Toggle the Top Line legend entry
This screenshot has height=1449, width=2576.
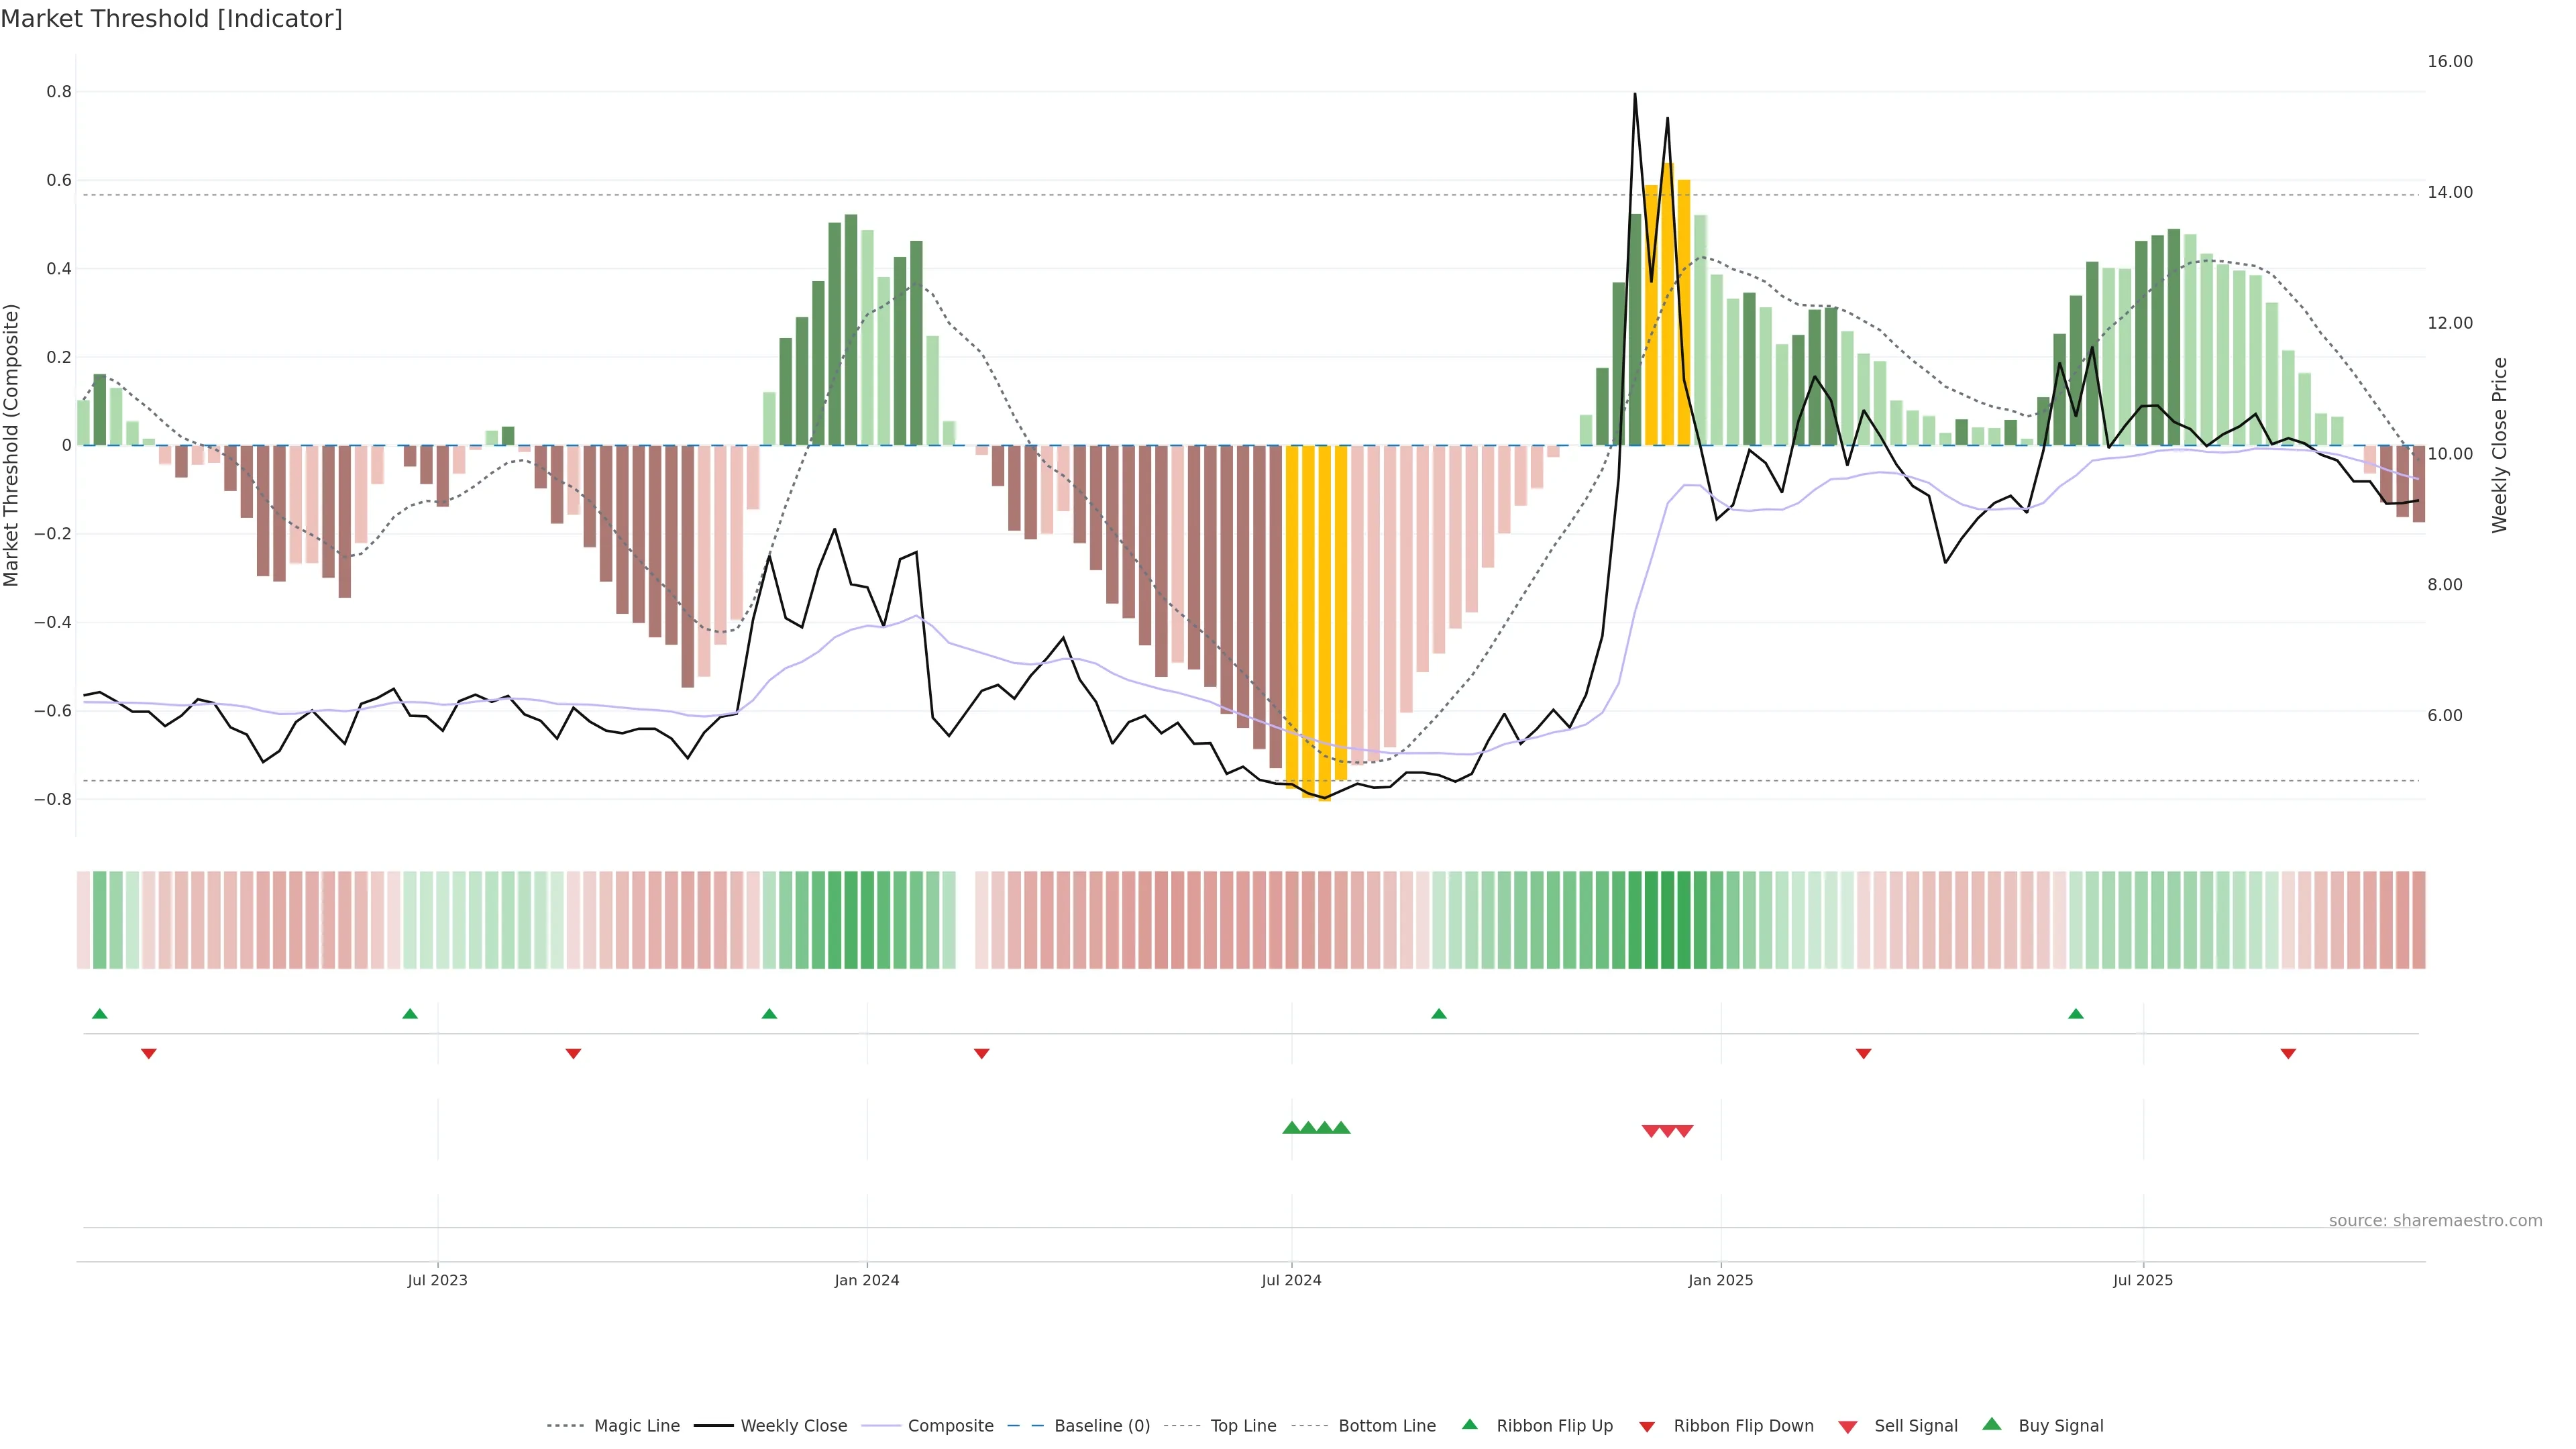click(x=1243, y=1426)
